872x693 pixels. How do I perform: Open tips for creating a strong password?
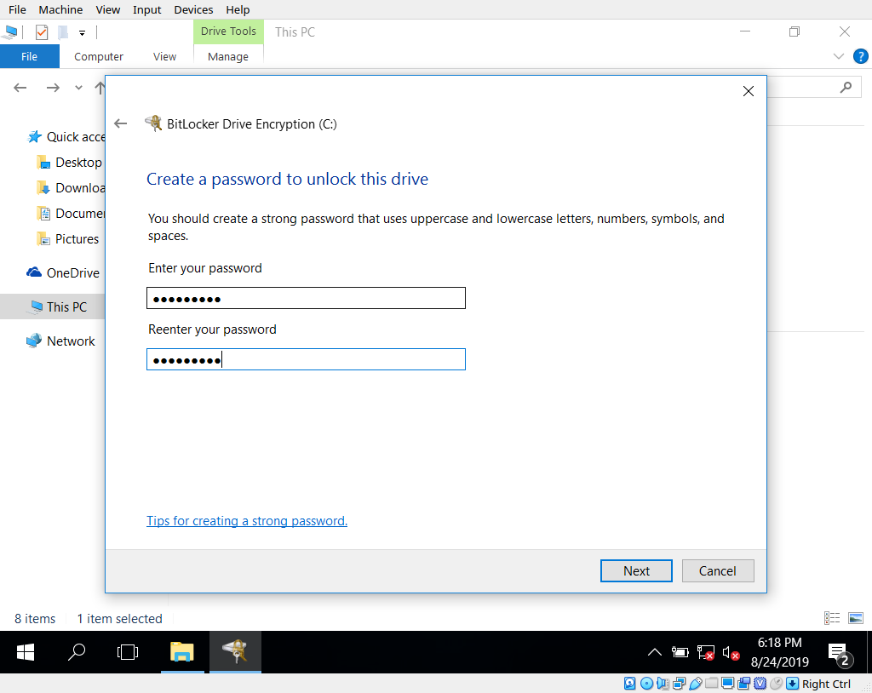click(x=247, y=520)
